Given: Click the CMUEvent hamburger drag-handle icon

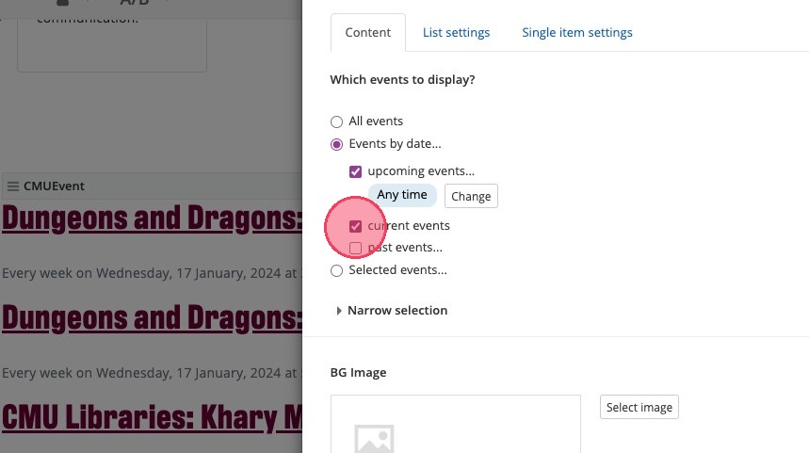Looking at the screenshot, I should pos(12,186).
